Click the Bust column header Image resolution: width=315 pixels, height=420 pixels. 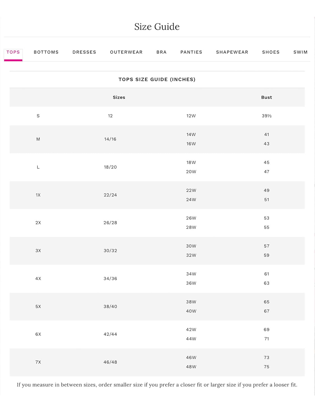pyautogui.click(x=267, y=97)
